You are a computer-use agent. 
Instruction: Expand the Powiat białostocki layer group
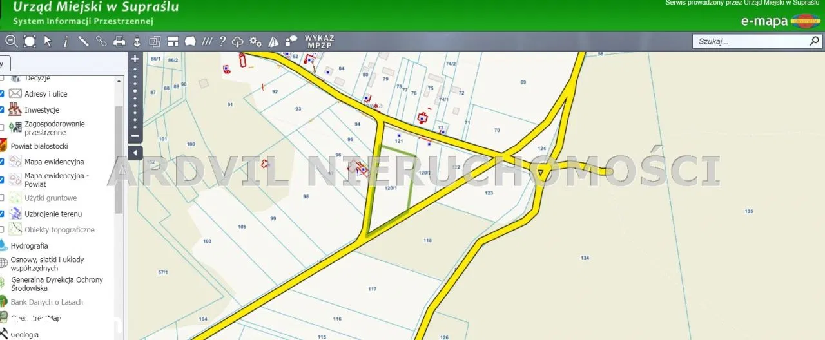39,146
